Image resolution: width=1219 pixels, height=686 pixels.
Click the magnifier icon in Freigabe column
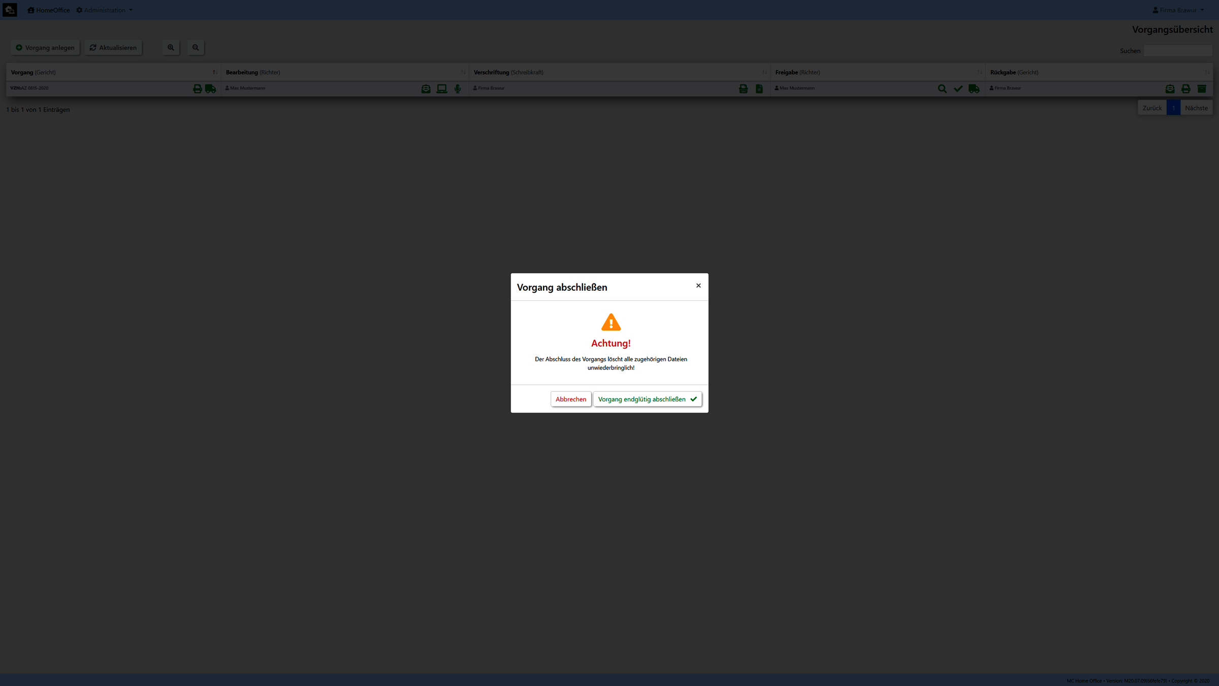[x=942, y=89]
